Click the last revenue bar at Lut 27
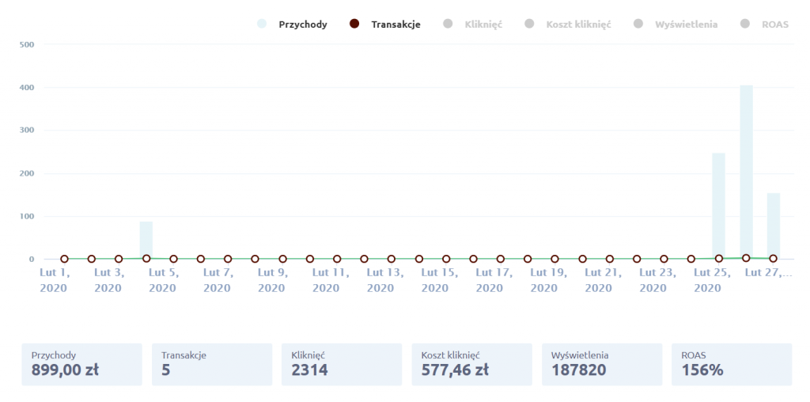Image resolution: width=810 pixels, height=402 pixels. tap(773, 226)
